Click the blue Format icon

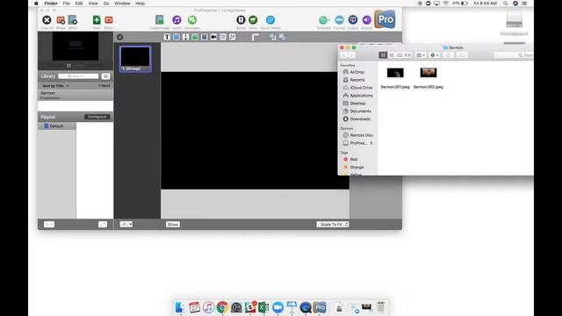(x=339, y=20)
